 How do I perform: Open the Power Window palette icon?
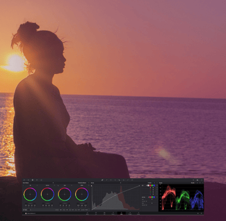tap(111, 180)
